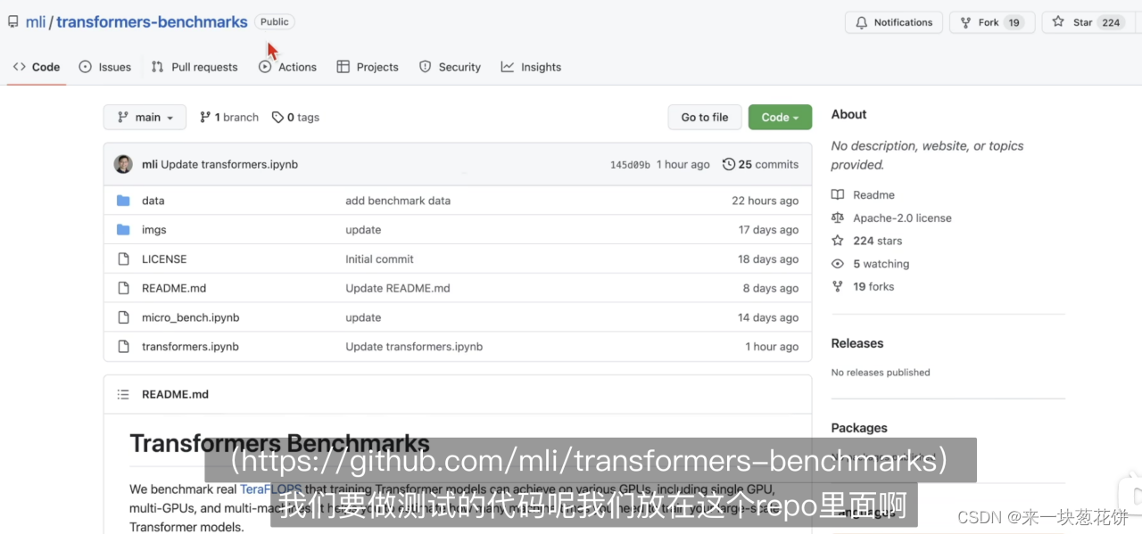Viewport: 1142px width, 534px height.
Task: Open commit hash 145d09b
Action: (630, 165)
